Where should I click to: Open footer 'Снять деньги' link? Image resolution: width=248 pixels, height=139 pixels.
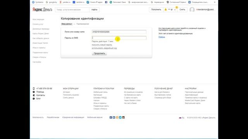(x=69, y=98)
